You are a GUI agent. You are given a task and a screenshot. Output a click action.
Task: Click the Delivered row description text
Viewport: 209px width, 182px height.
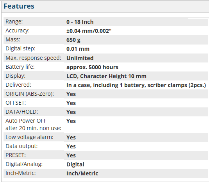click(136, 85)
